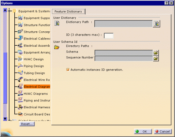175x137 pixels.
Task: Click the Schema directory path field
Action: point(124,53)
